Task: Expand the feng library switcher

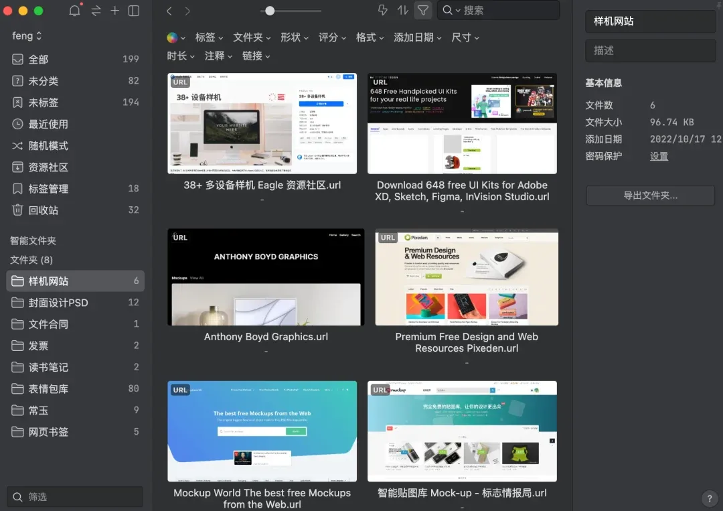Action: (27, 35)
